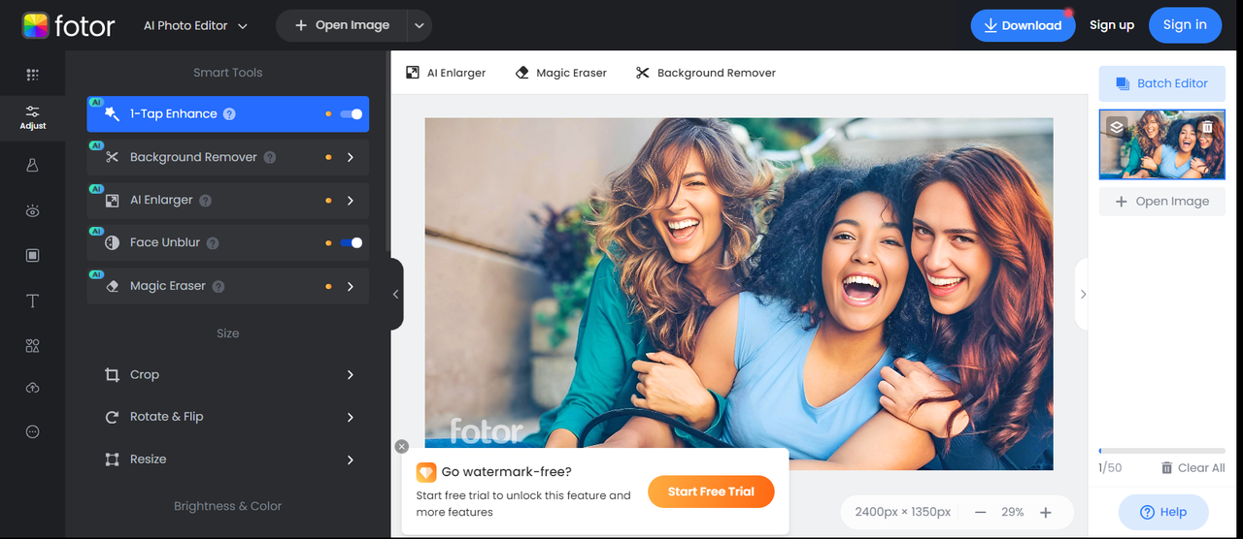Collapse the right image panel
The image size is (1243, 539).
tap(1083, 294)
